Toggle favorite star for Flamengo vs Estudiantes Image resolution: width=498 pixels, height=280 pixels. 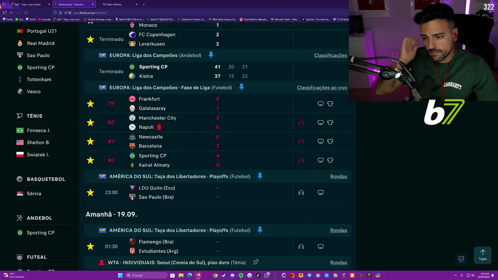tap(90, 246)
